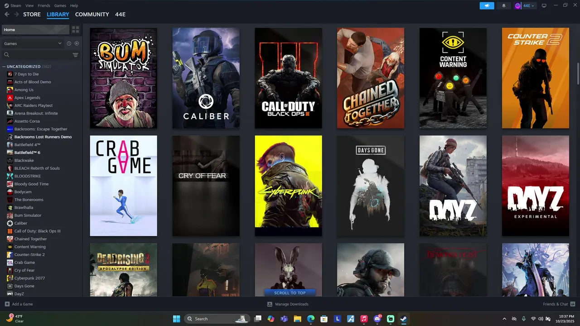
Task: Open Cry of Fear cover
Action: coord(206,186)
